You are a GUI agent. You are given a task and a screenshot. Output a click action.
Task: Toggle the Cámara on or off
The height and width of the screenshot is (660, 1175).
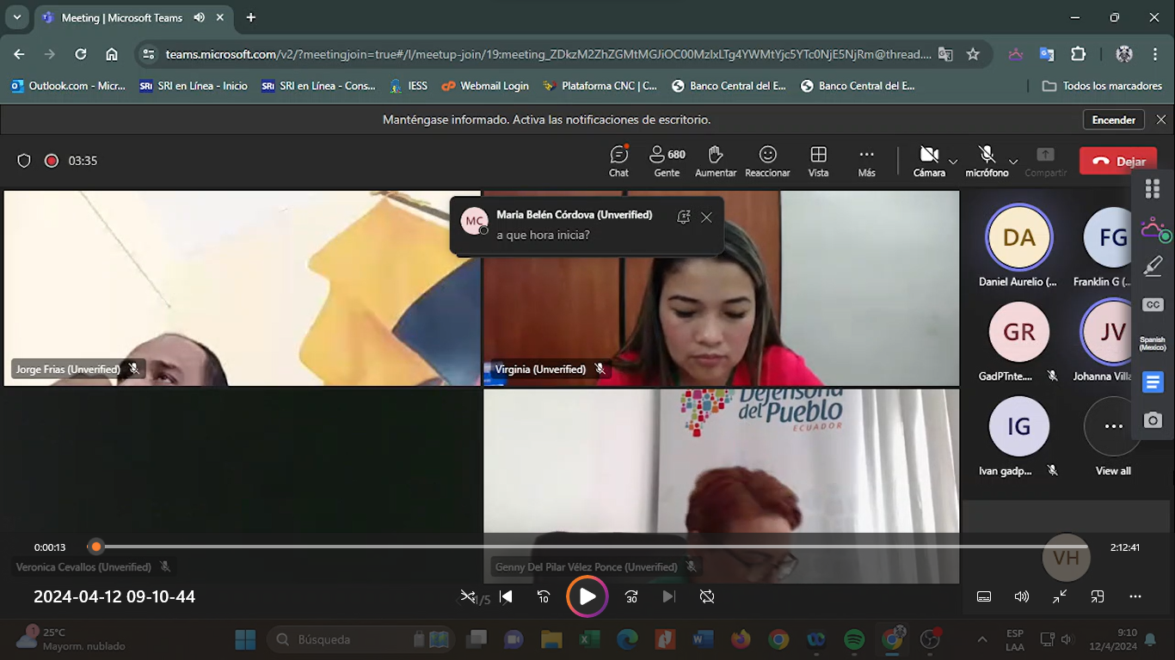click(x=928, y=160)
